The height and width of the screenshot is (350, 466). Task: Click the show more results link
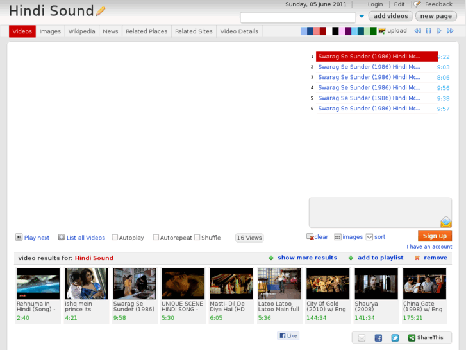click(307, 258)
